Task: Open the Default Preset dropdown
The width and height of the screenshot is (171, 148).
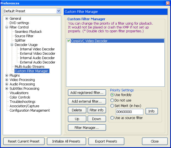Action: (x=58, y=11)
